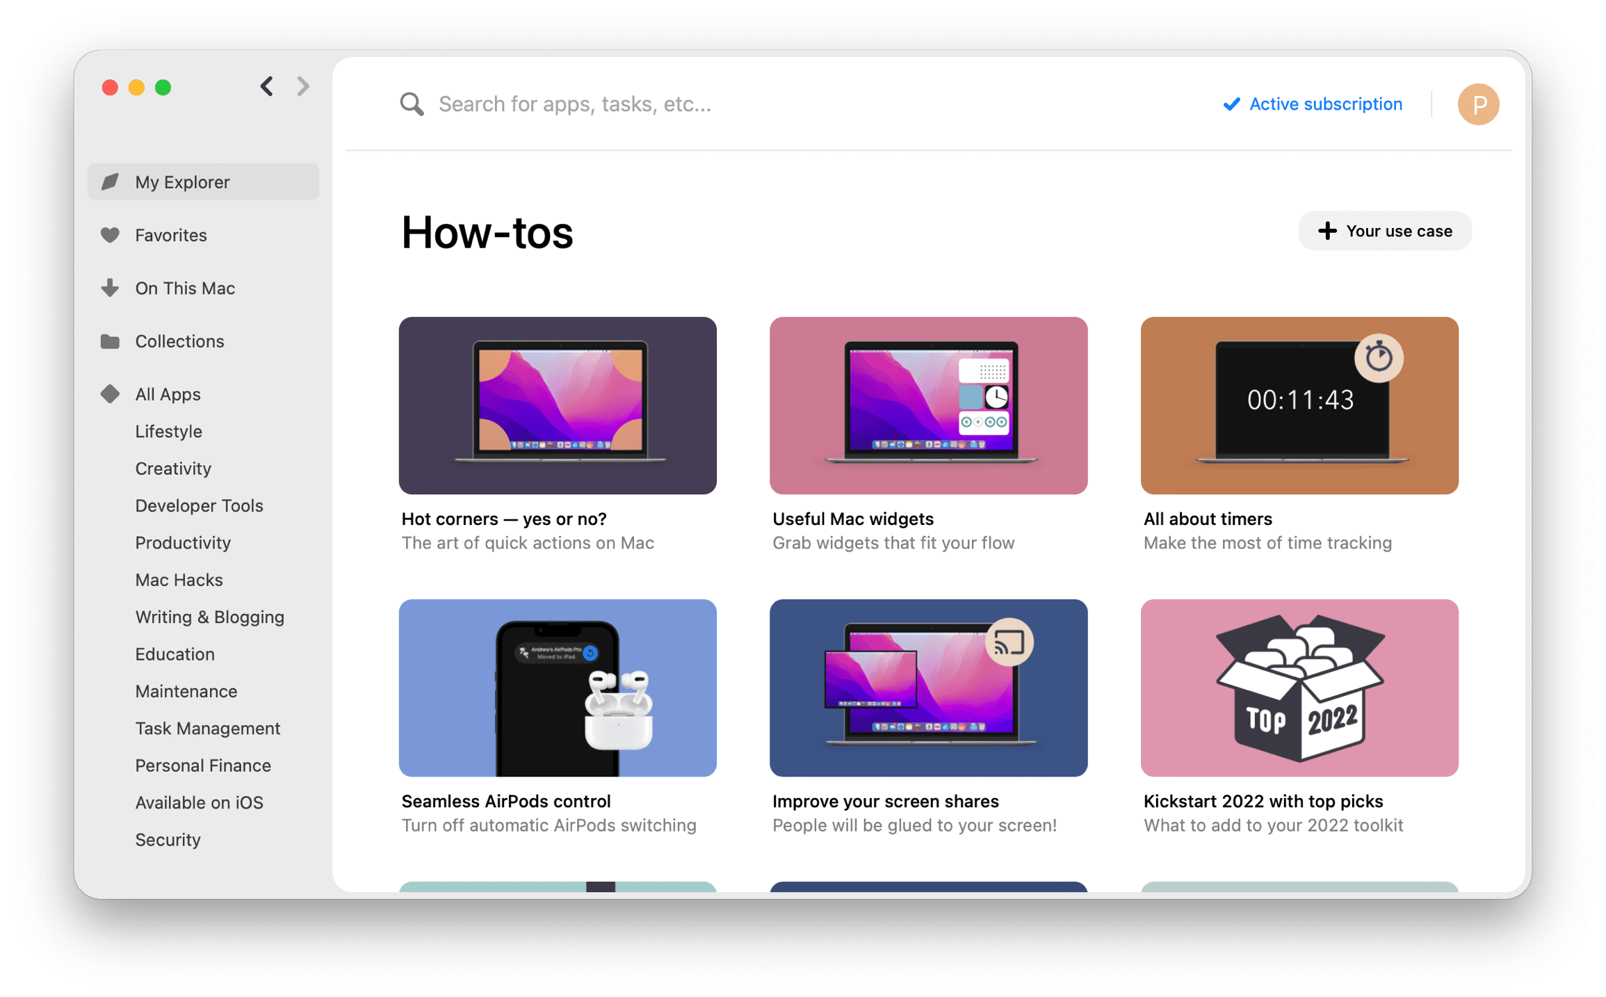Screen dimensions: 1606x997
Task: Open Active subscription details
Action: (1324, 104)
